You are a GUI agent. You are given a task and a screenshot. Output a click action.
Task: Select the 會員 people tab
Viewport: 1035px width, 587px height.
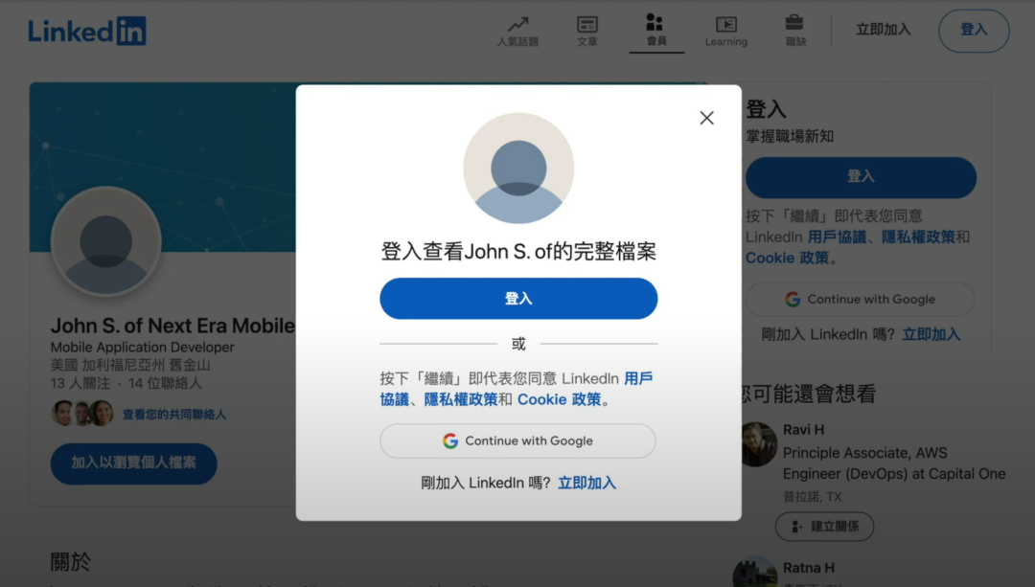[x=655, y=31]
